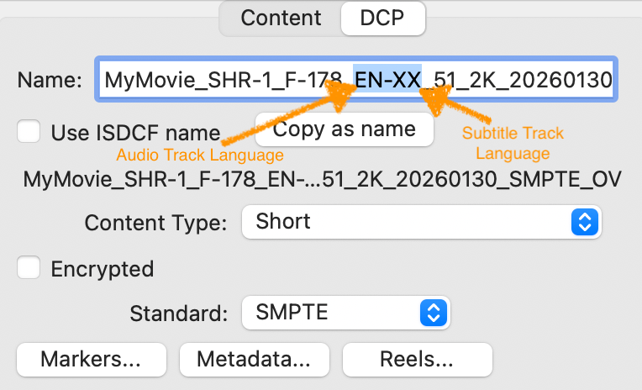Switch to the Content tab
The image size is (642, 390).
[281, 18]
